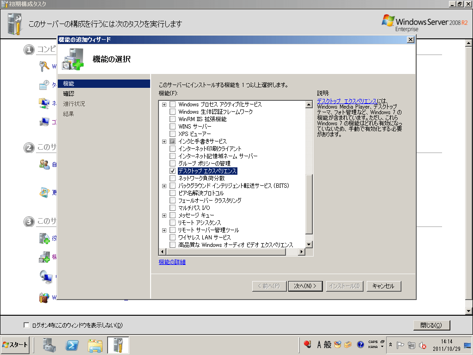The image size is (473, 355).
Task: Click the feature list scroll up arrow
Action: 309,104
